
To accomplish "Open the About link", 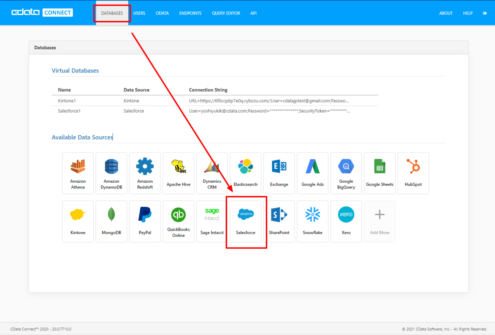I will pos(446,13).
